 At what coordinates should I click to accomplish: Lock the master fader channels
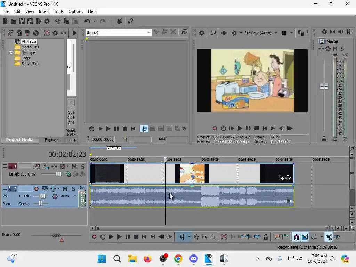pyautogui.click(x=324, y=139)
